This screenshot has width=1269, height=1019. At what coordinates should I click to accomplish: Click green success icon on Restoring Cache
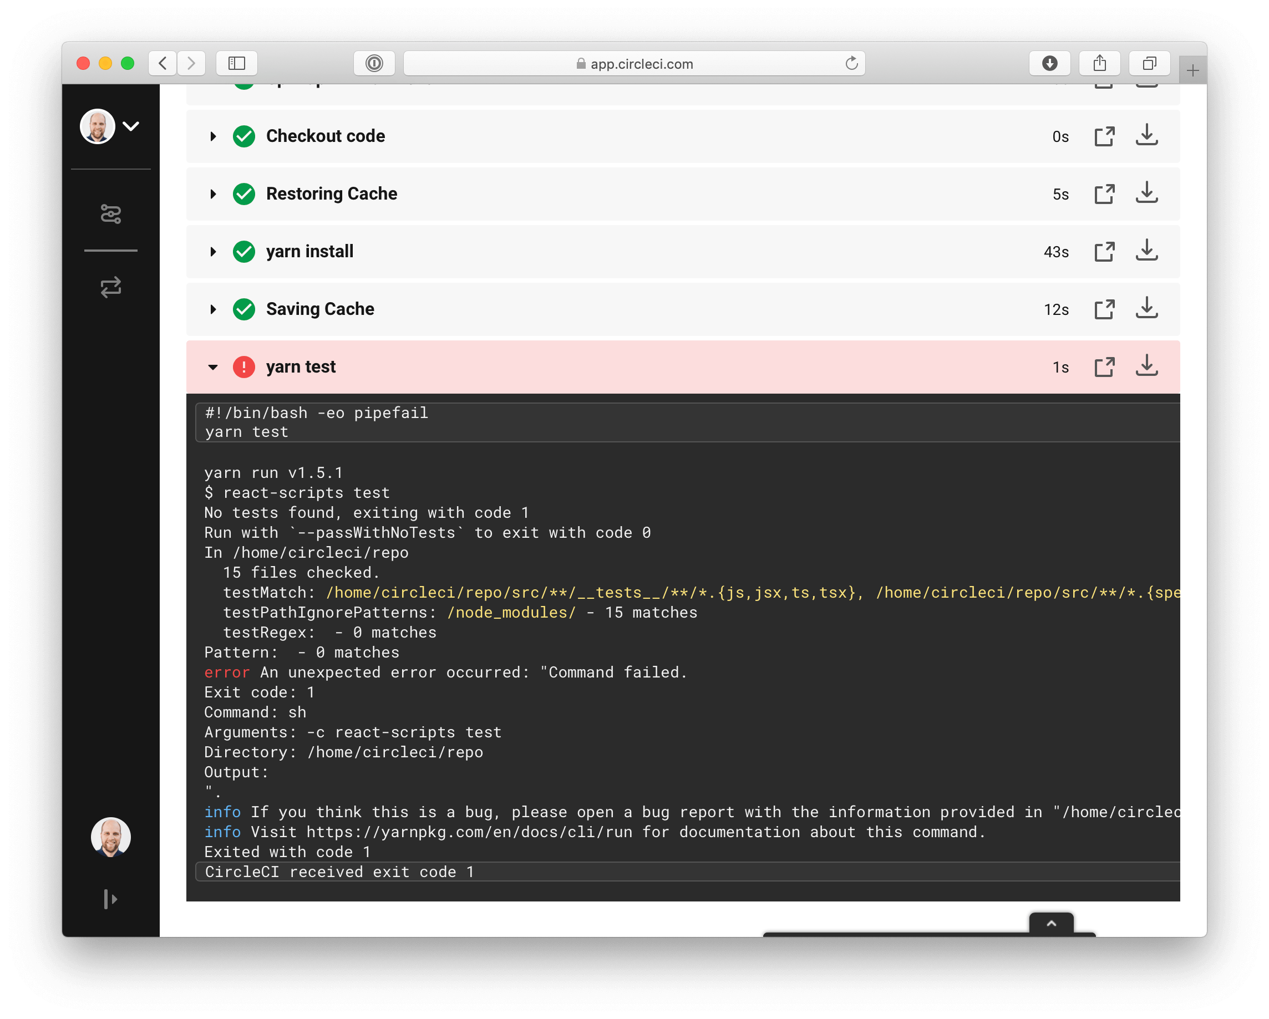point(243,194)
